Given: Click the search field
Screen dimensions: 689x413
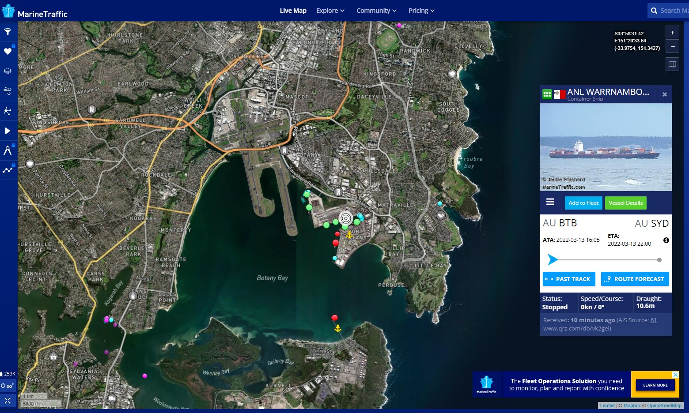Looking at the screenshot, I should pyautogui.click(x=668, y=11).
